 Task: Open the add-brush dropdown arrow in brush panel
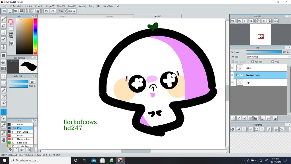24,150
